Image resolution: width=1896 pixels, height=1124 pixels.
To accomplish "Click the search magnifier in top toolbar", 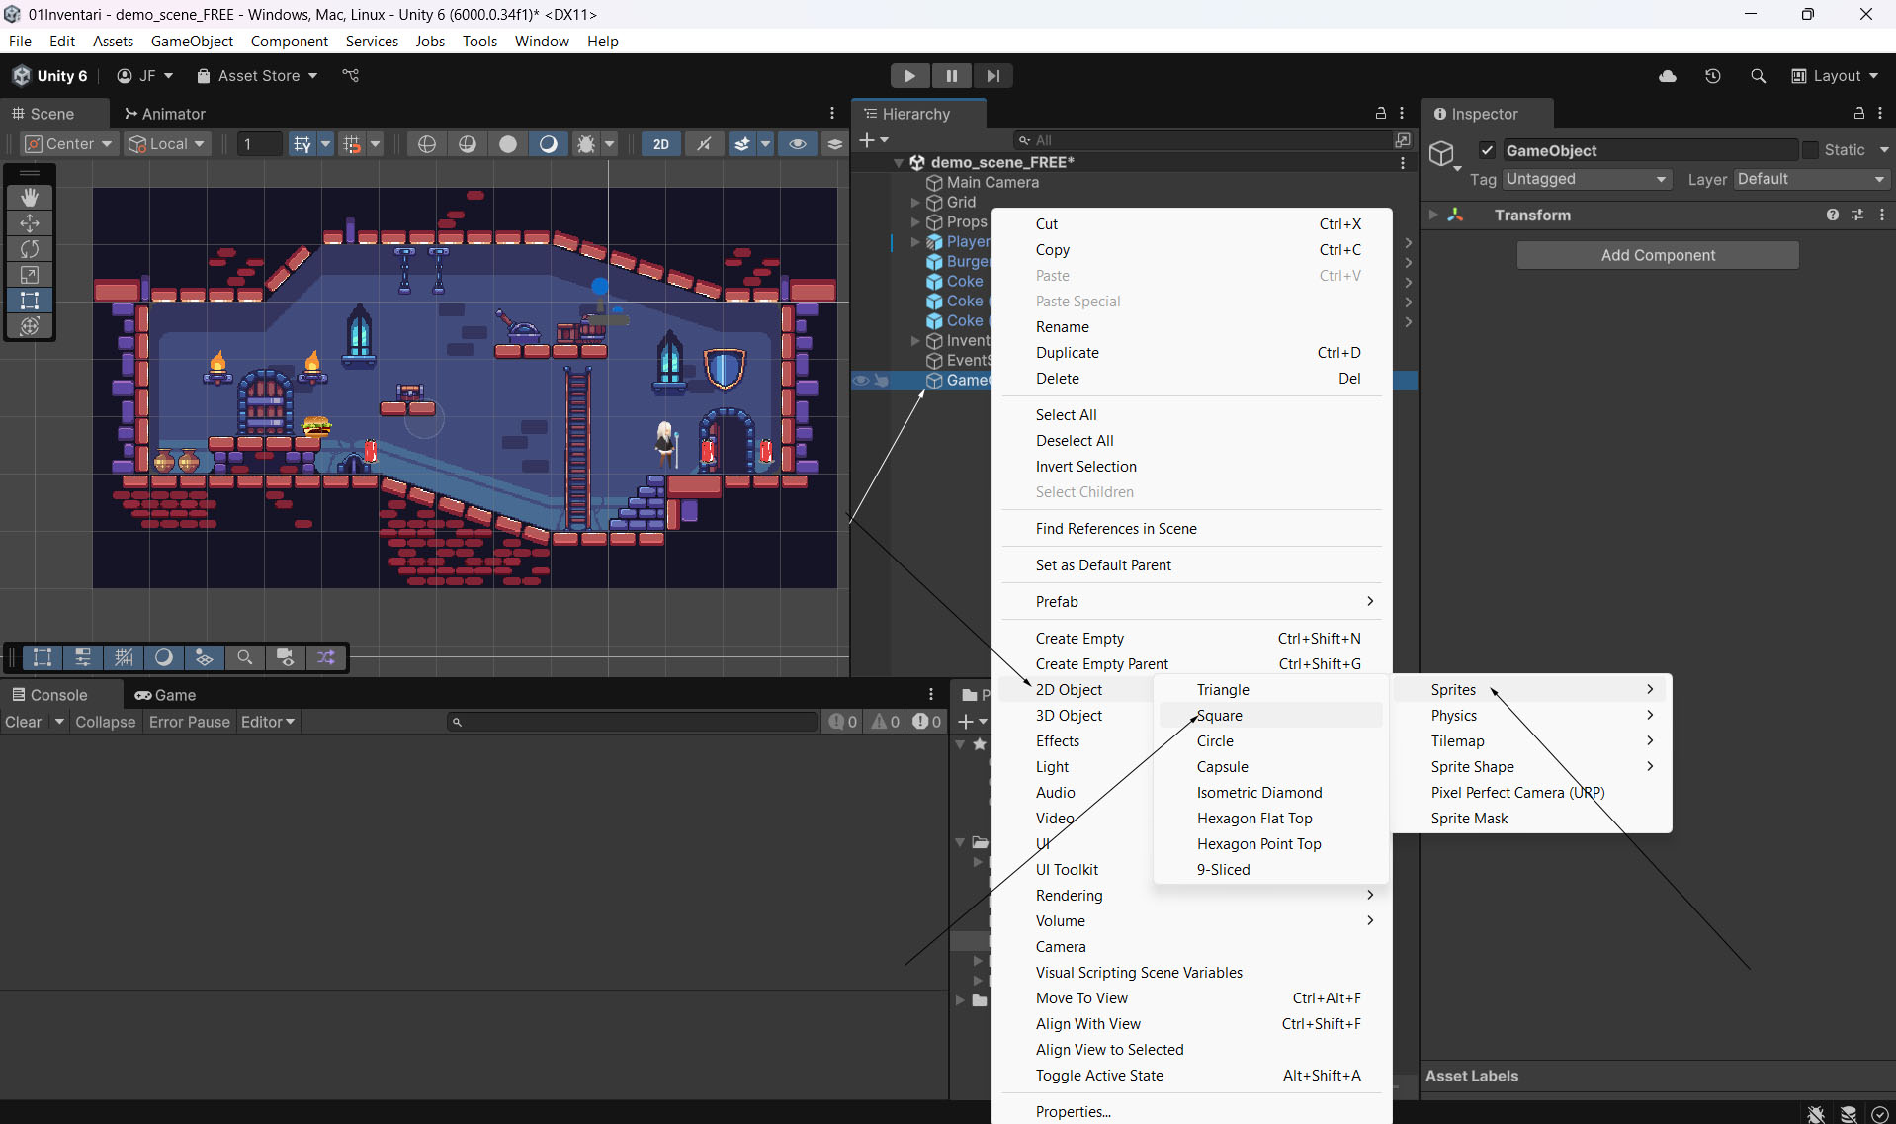I will (1758, 76).
